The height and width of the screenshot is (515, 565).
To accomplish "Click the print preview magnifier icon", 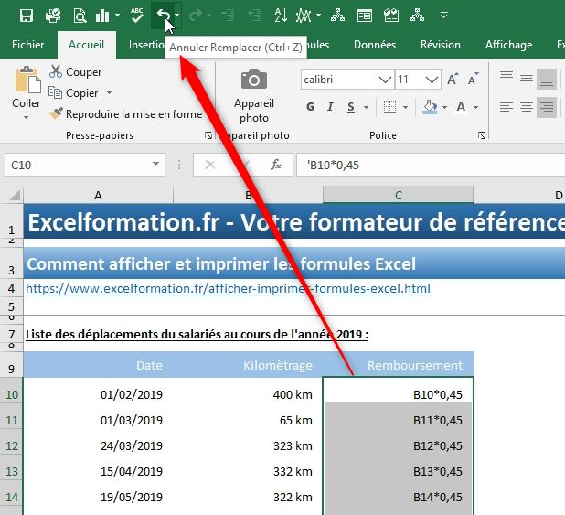I will click(x=80, y=15).
